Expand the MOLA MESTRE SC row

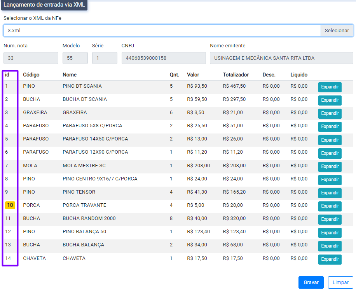click(x=330, y=167)
